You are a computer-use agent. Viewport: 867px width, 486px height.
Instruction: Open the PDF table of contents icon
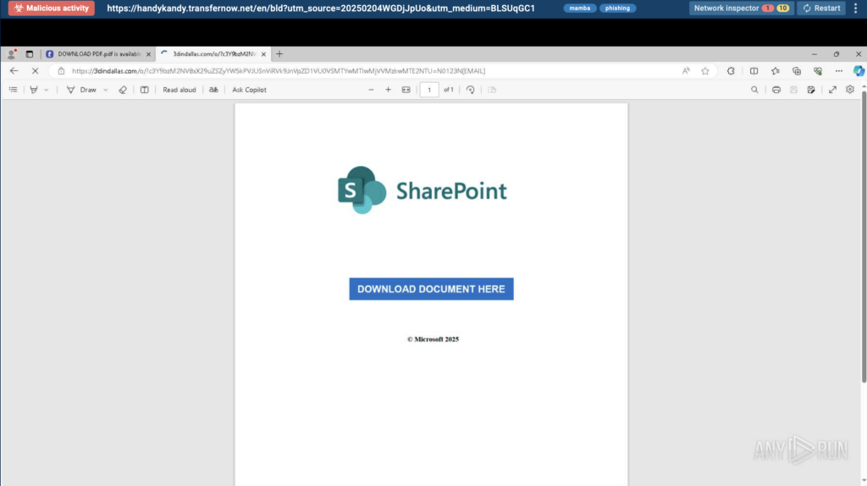click(13, 90)
